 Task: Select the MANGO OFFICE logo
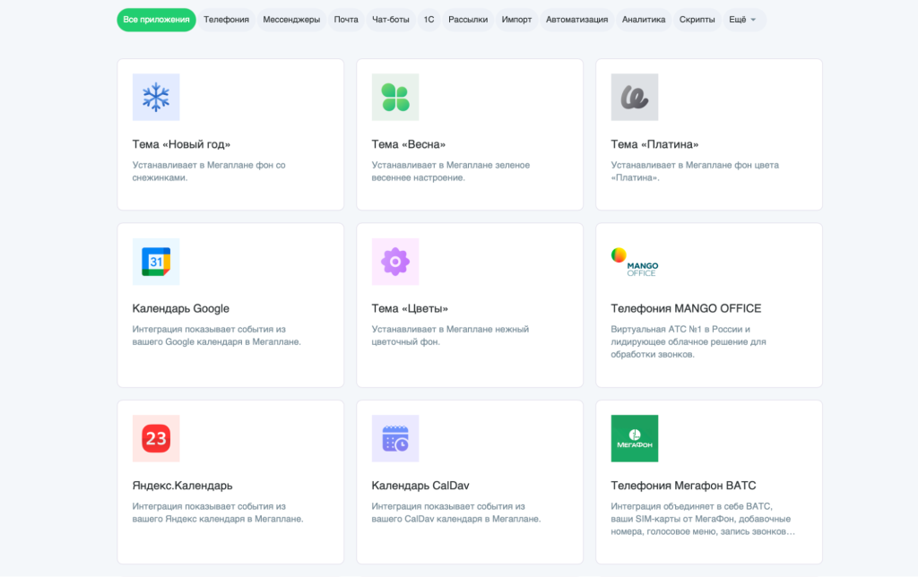point(635,261)
